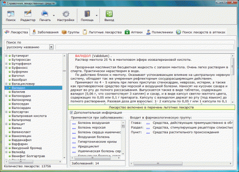This screenshot has width=239, height=172.
Task: Expand the Буторфанол tree node
Action: (6, 64)
